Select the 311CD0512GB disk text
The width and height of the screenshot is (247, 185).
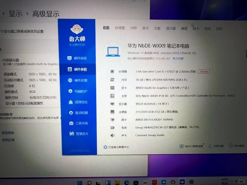pyautogui.click(x=157, y=112)
